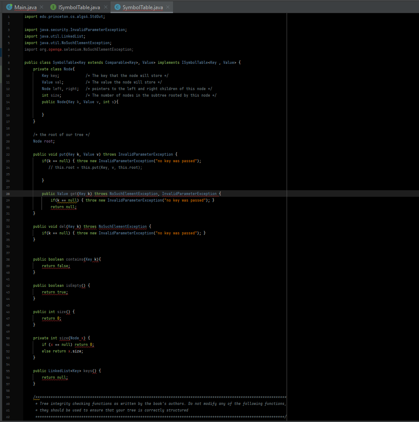
Task: Close the SymbolTable.java editor tab
Action: click(169, 7)
